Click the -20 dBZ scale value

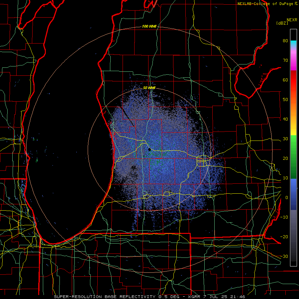tap(284, 237)
